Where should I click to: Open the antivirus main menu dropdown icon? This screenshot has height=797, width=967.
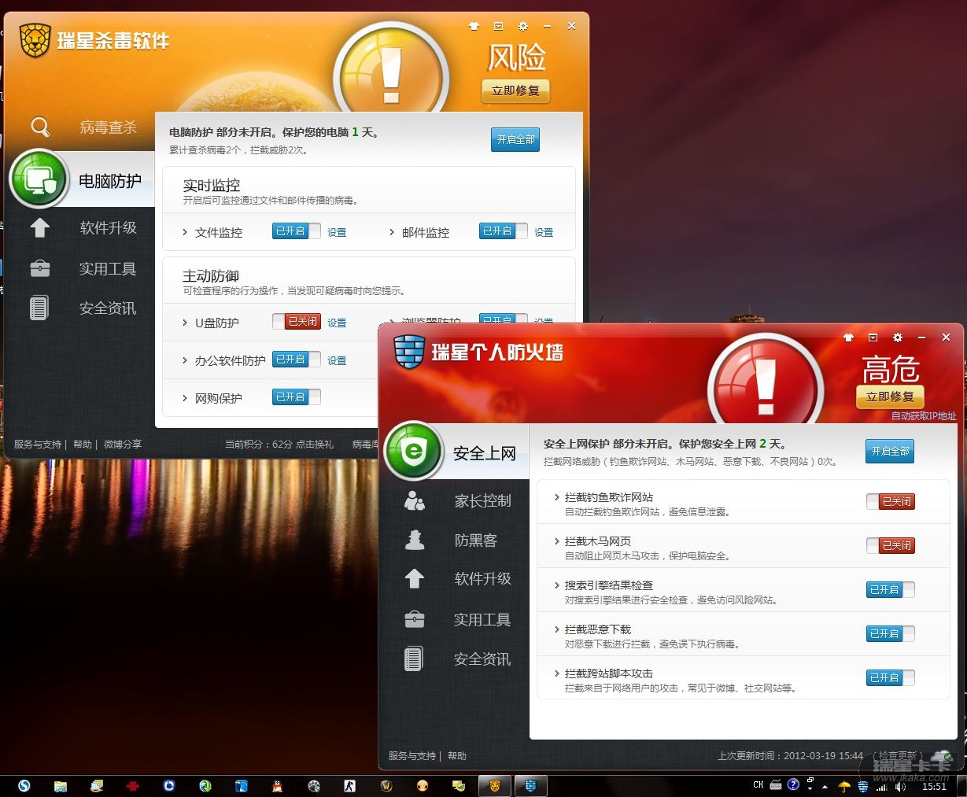pyautogui.click(x=498, y=26)
